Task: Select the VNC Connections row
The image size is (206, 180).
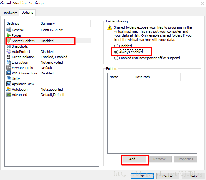Action: tap(48, 73)
